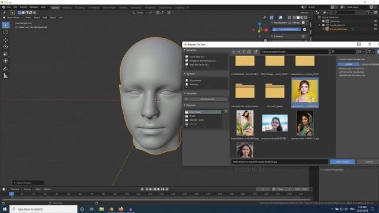Toggle X-ray mode in viewport header

pyautogui.click(x=289, y=18)
